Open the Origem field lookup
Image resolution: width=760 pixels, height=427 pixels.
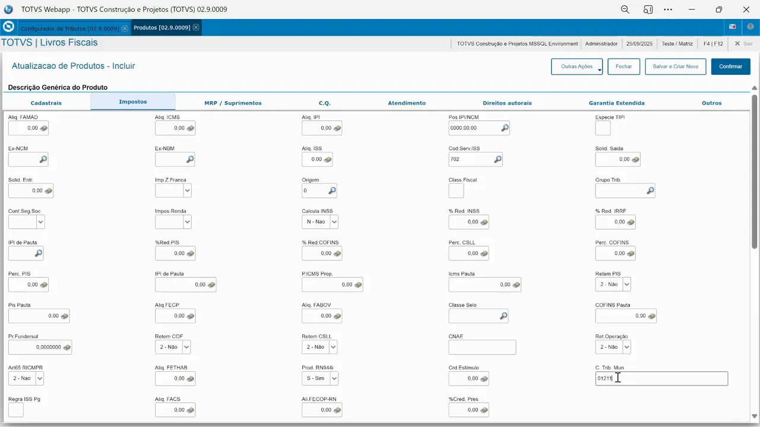point(332,190)
